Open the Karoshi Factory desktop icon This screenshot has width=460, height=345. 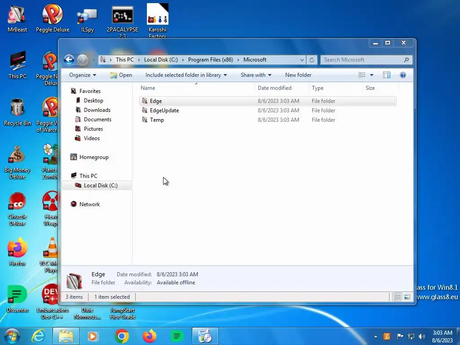158,21
